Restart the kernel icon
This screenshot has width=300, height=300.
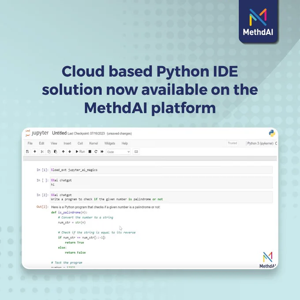[96, 151]
